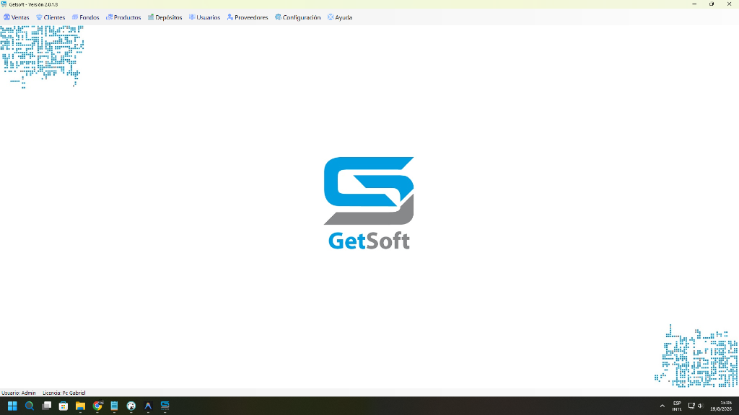The height and width of the screenshot is (415, 739).
Task: Open Windows Search from the taskbar
Action: click(x=29, y=406)
